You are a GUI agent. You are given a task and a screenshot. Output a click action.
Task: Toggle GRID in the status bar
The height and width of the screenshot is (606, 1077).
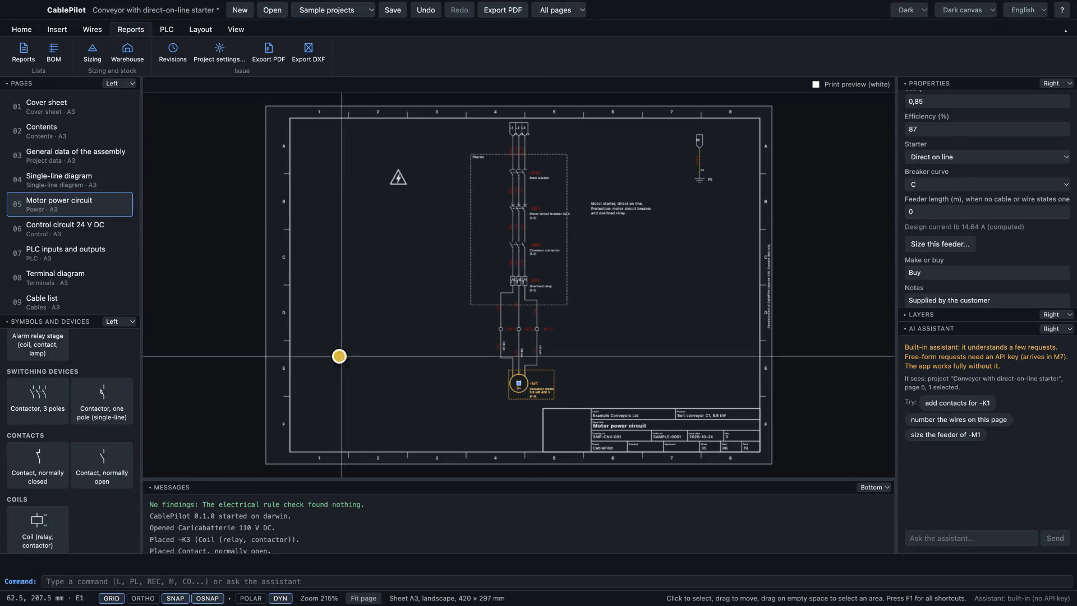pyautogui.click(x=112, y=599)
